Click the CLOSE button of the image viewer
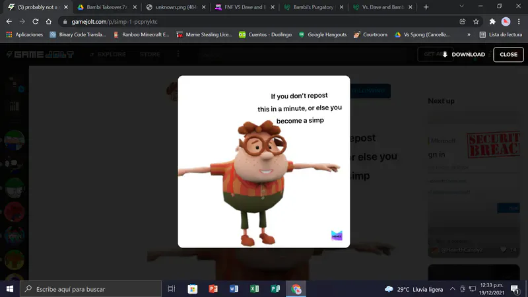 [x=508, y=55]
